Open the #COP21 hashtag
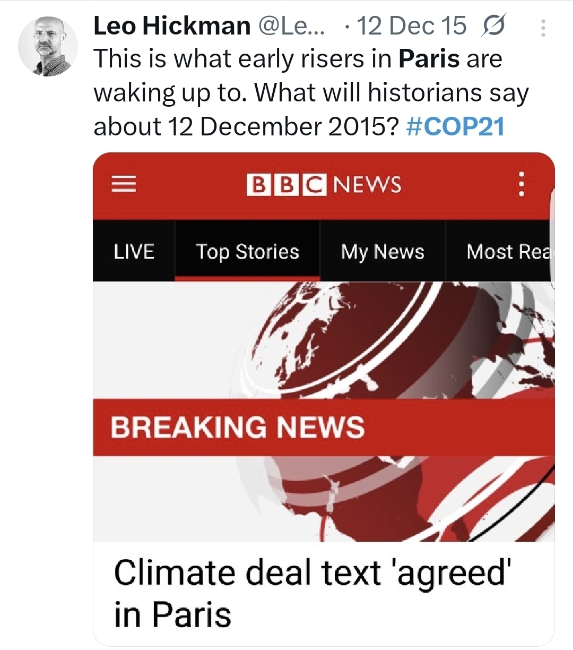 (455, 126)
